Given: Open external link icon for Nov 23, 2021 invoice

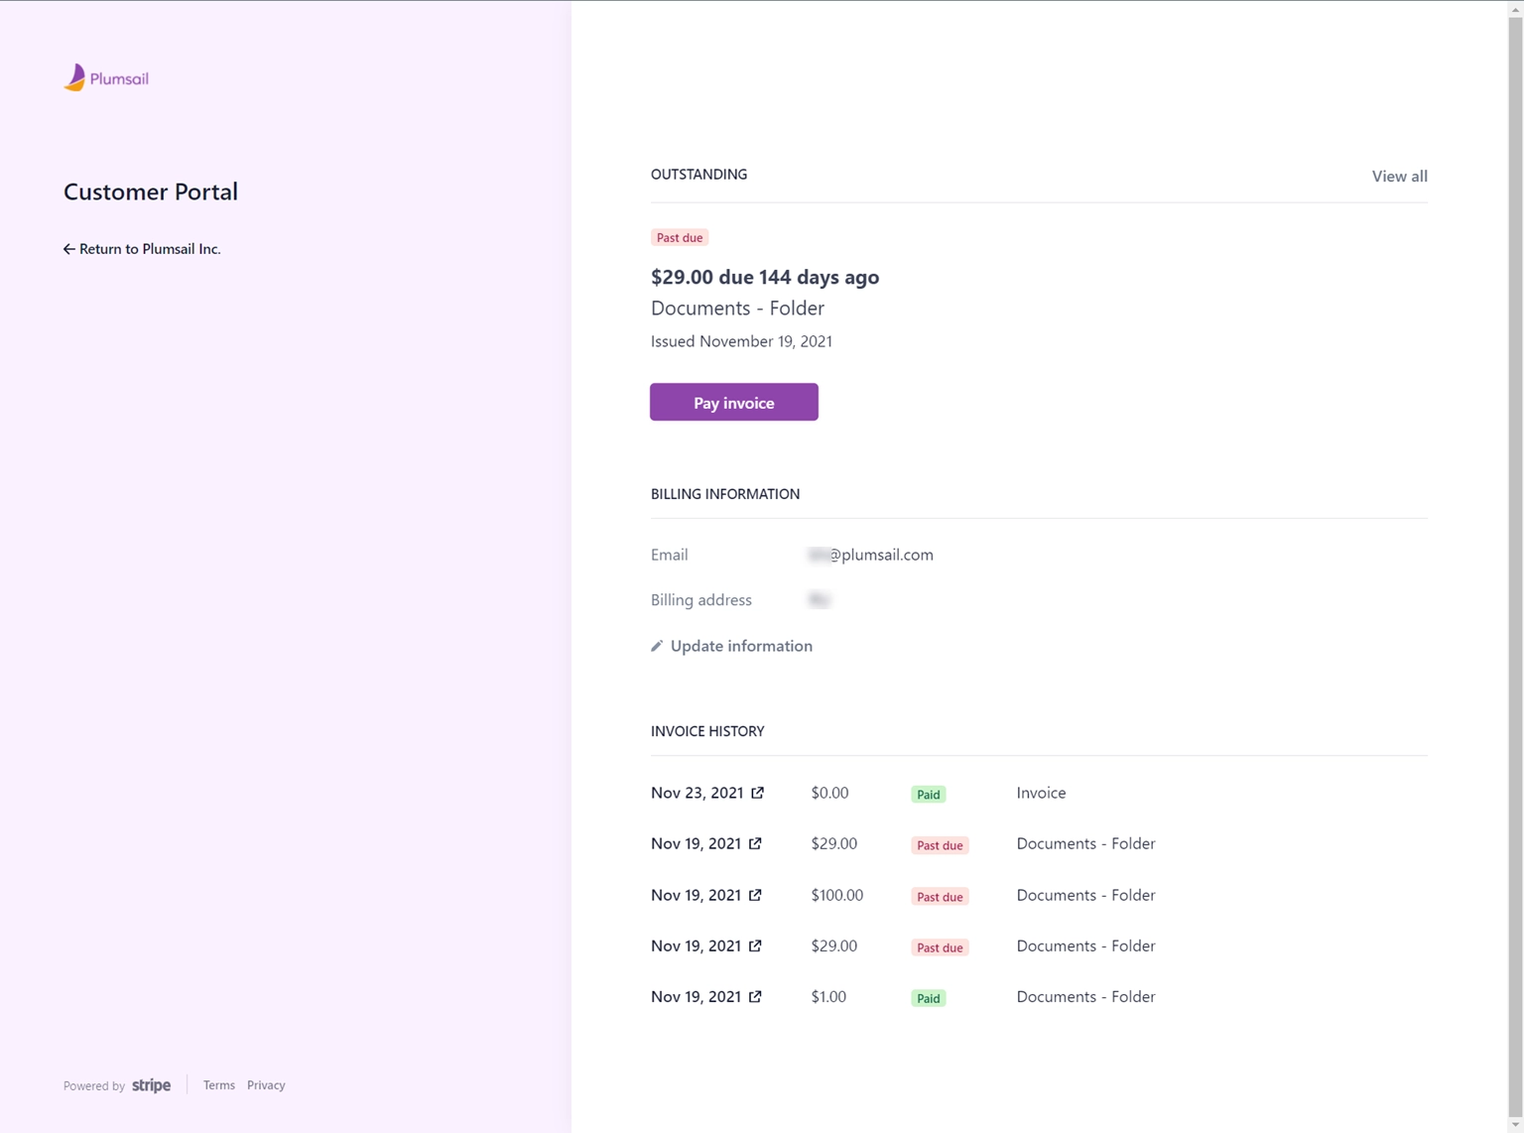Looking at the screenshot, I should pyautogui.click(x=758, y=793).
